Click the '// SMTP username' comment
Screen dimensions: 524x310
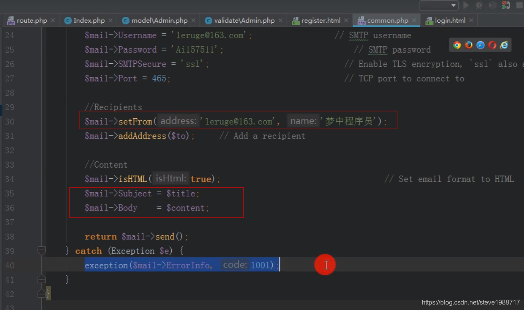tap(373, 35)
